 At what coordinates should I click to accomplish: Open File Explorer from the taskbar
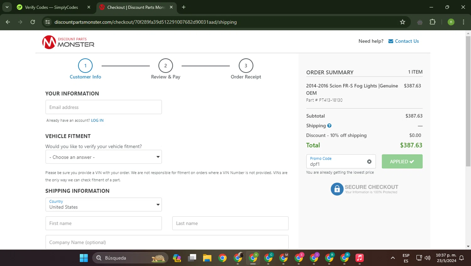[x=207, y=258]
